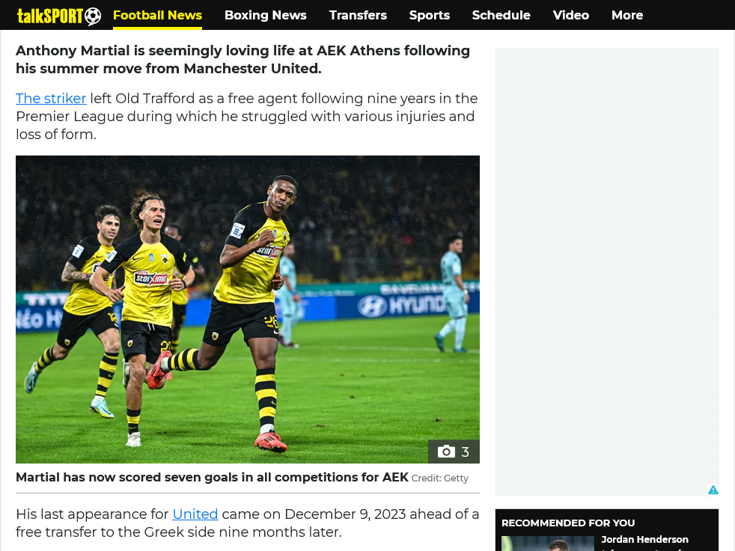This screenshot has width=735, height=551.
Task: Click the Jordan Henderson article thumbnail
Action: (x=547, y=544)
